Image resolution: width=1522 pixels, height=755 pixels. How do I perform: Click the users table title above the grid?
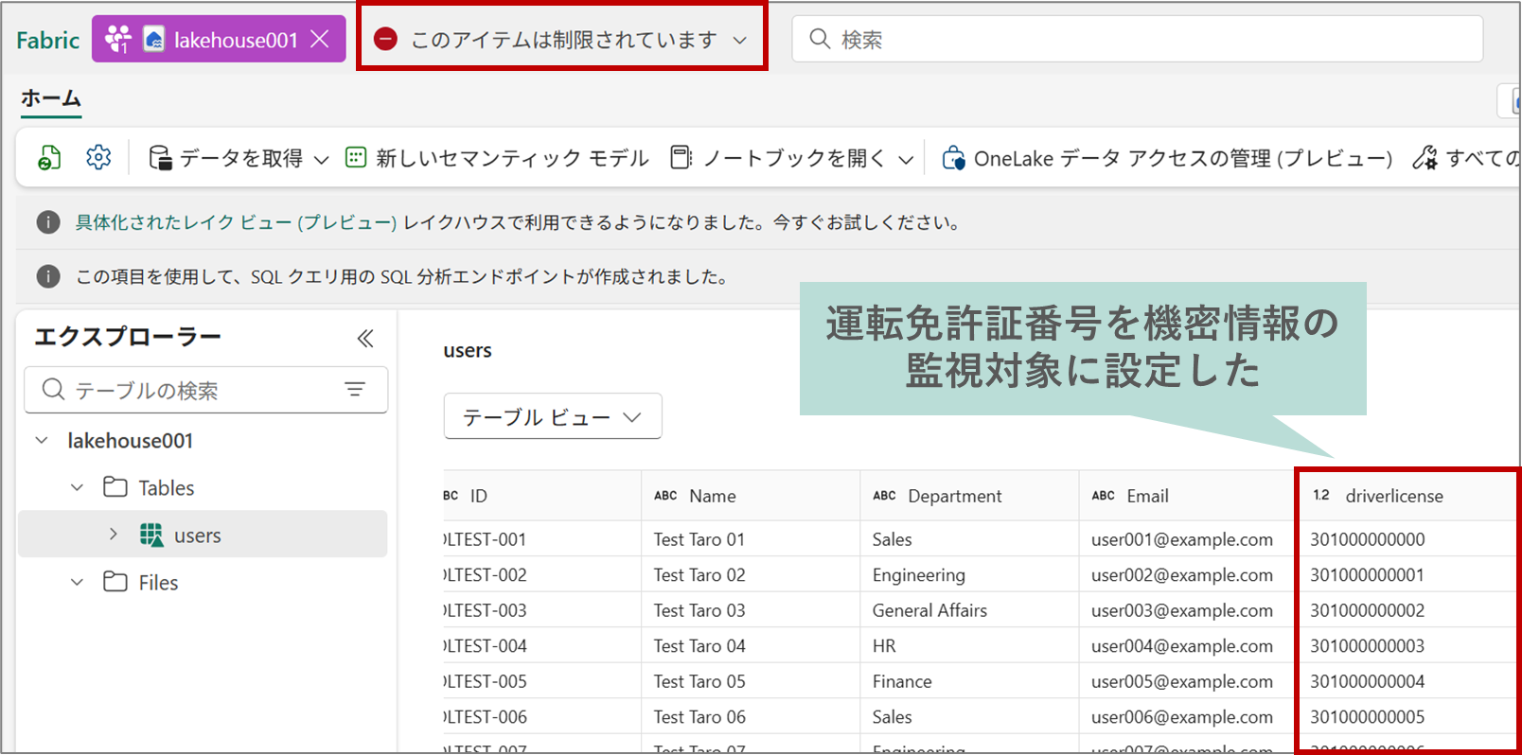pyautogui.click(x=468, y=350)
